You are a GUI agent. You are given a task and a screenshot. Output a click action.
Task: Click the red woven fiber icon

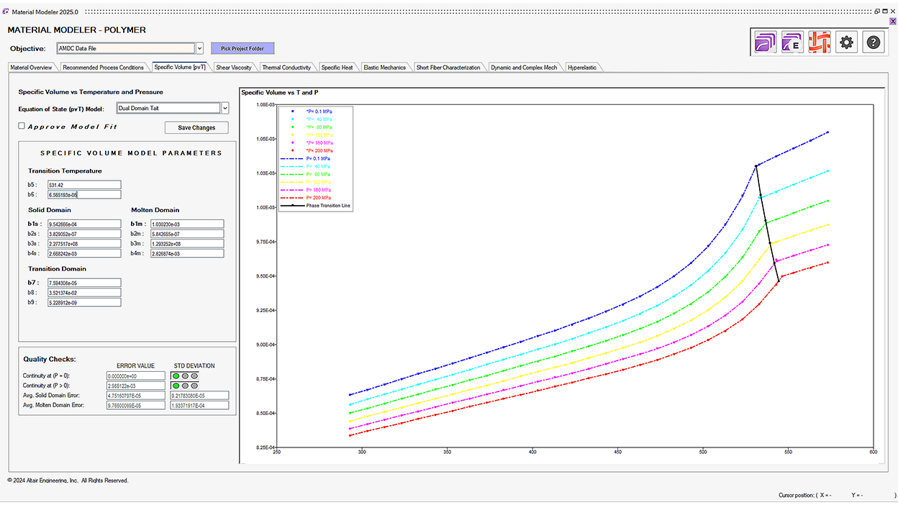[x=819, y=42]
